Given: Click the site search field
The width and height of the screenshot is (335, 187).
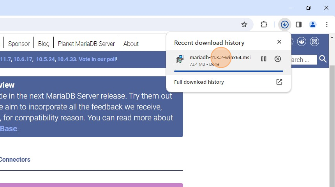Looking at the screenshot, I should pyautogui.click(x=303, y=60).
